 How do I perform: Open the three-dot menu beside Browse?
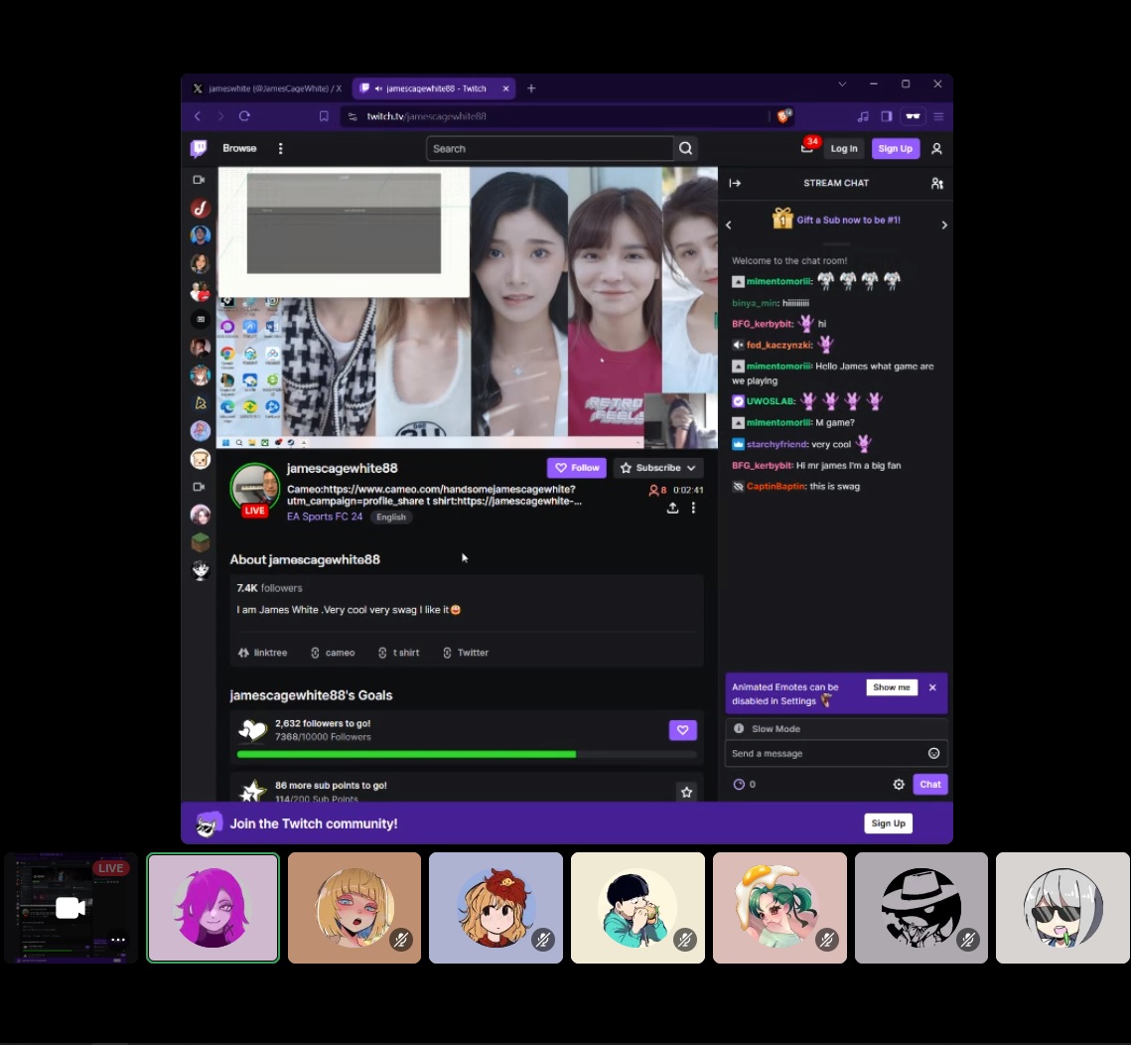(x=281, y=148)
